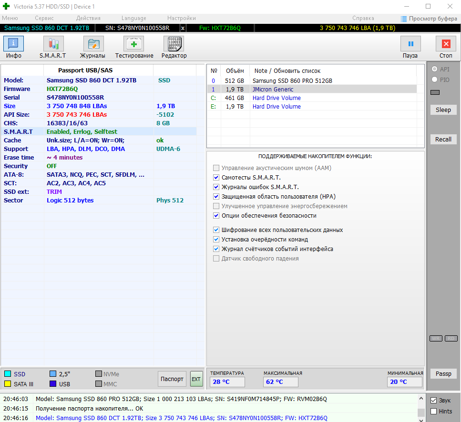
Task: Toggle Управление акустическим шумом (AAM) checkbox
Action: 216,168
